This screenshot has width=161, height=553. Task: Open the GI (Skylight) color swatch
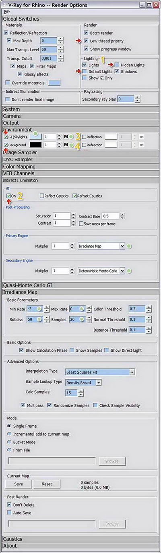pos(35,137)
